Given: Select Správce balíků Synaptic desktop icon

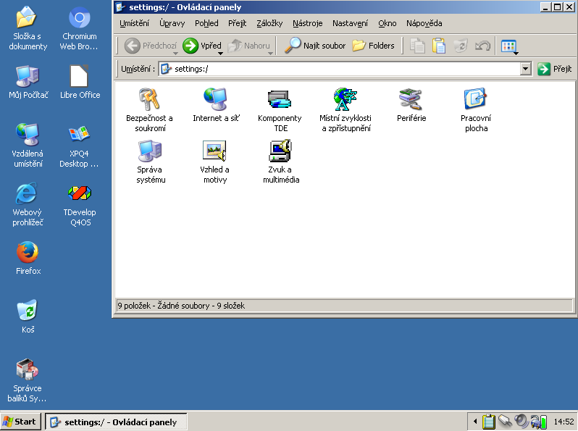Looking at the screenshot, I should tap(28, 380).
